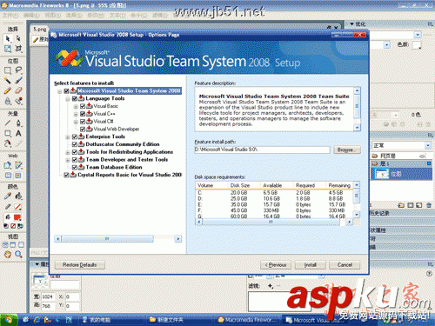Select the Subselection tool

18,38
